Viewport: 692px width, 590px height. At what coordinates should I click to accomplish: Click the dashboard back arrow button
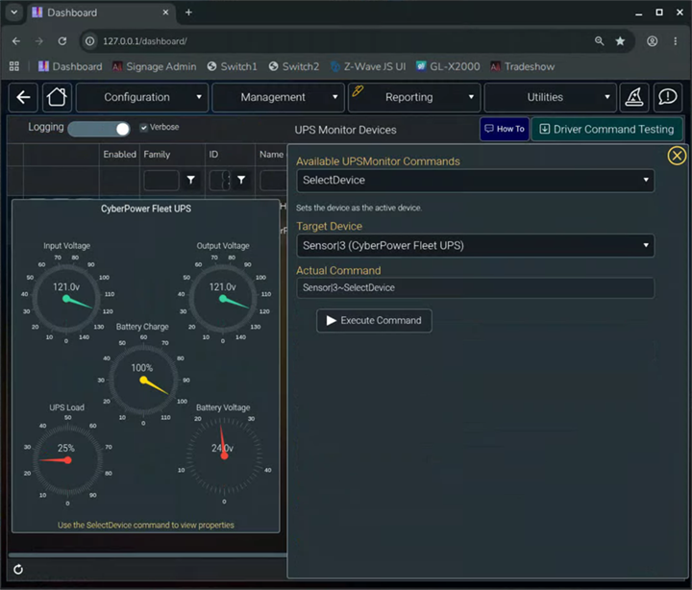(23, 97)
